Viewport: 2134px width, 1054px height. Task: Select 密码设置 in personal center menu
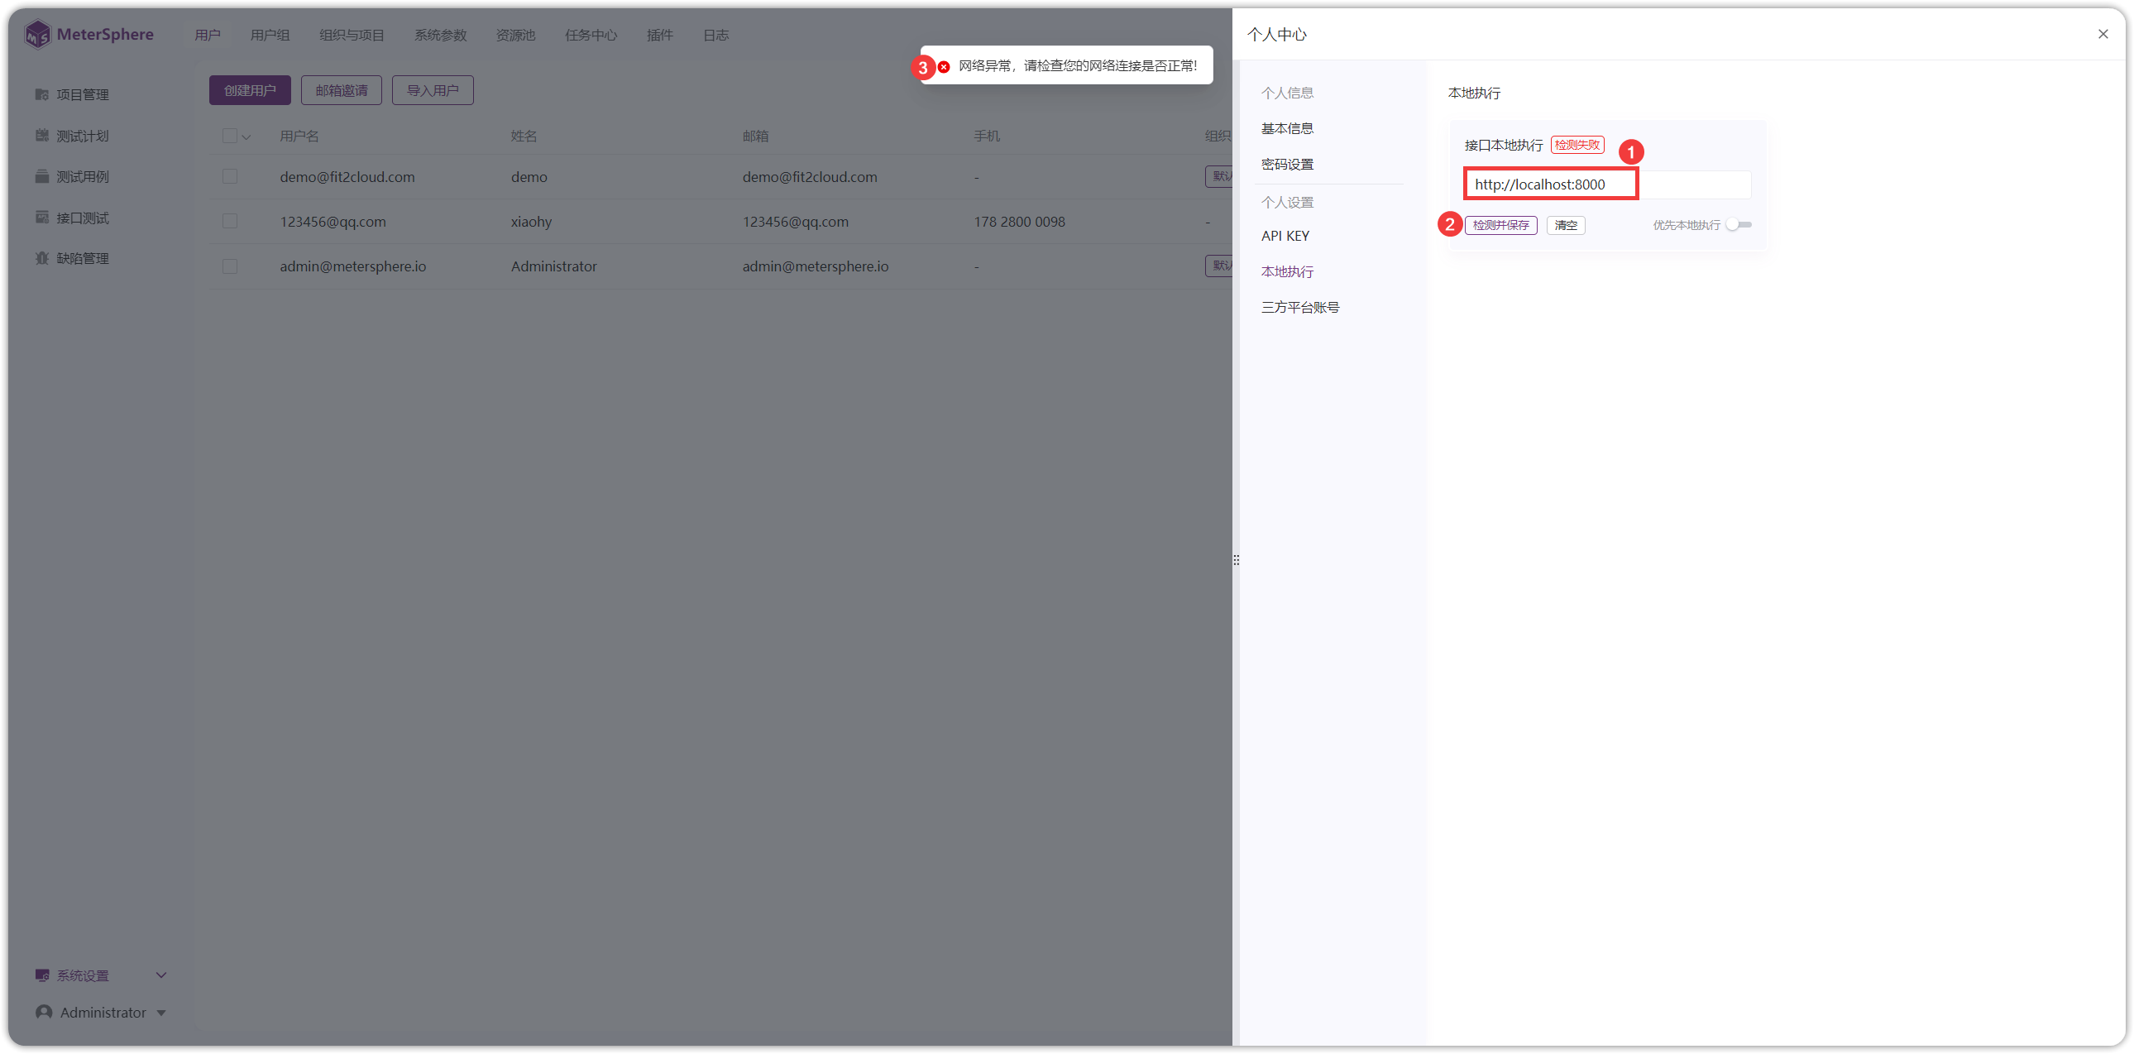(x=1287, y=164)
